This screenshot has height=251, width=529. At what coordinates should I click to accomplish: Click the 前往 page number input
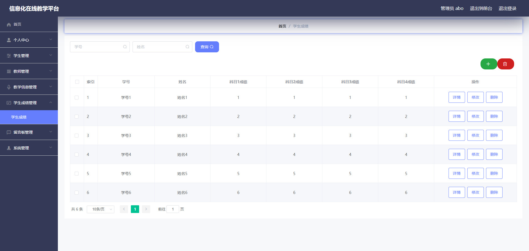tap(173, 209)
